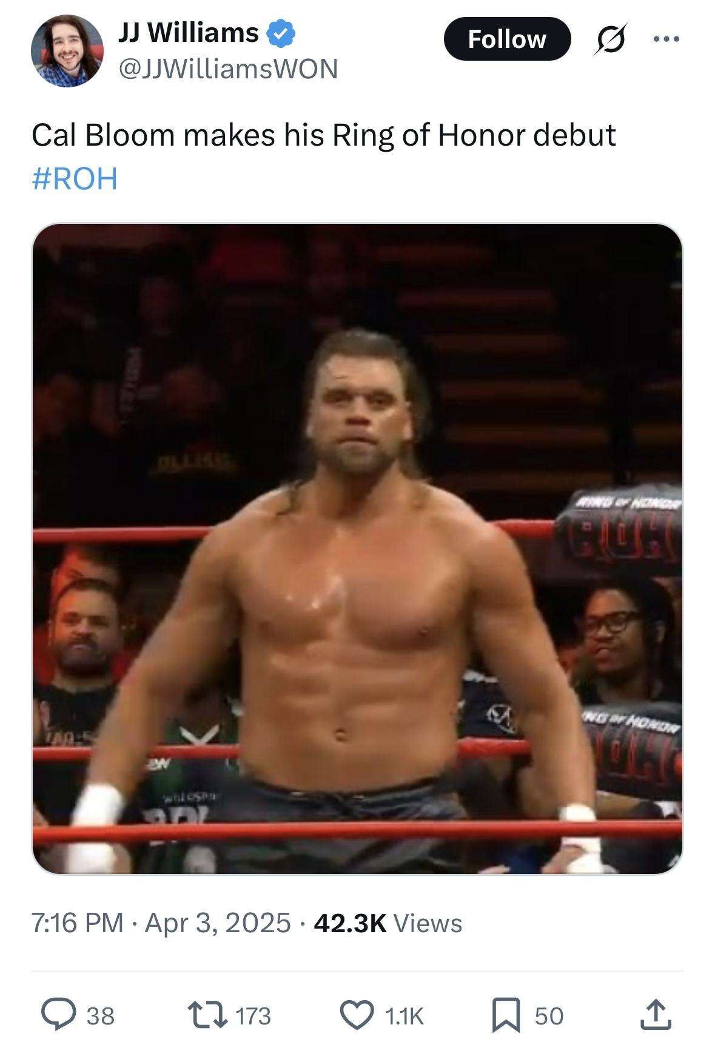
Task: Share the tweet via upload icon
Action: click(x=656, y=1014)
